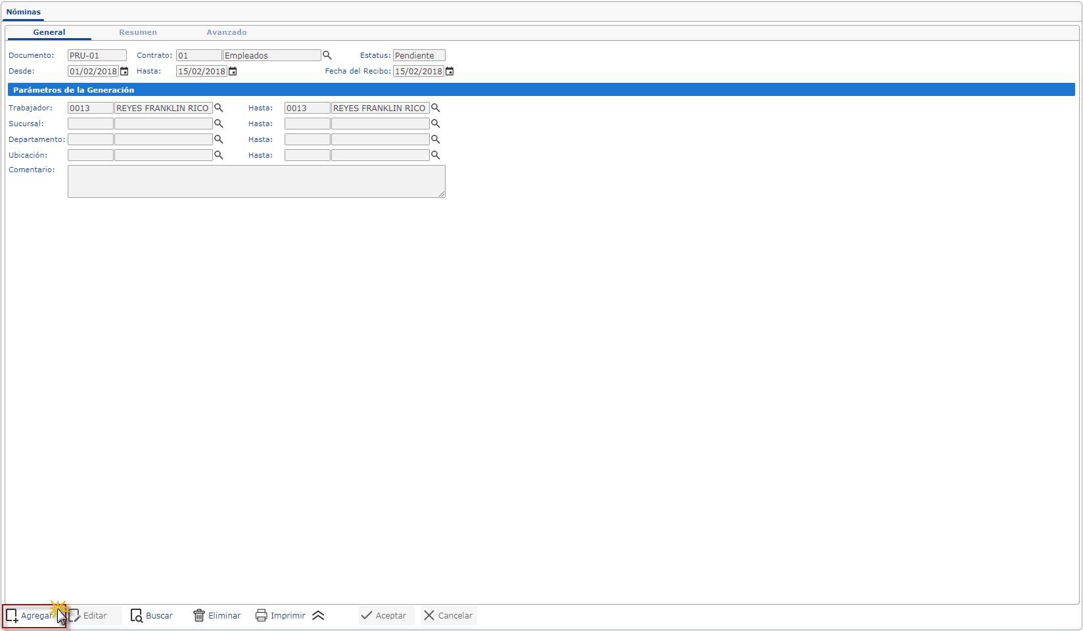Open the Hasta date calendar picker
Viewport: 1083px width, 631px height.
point(233,72)
